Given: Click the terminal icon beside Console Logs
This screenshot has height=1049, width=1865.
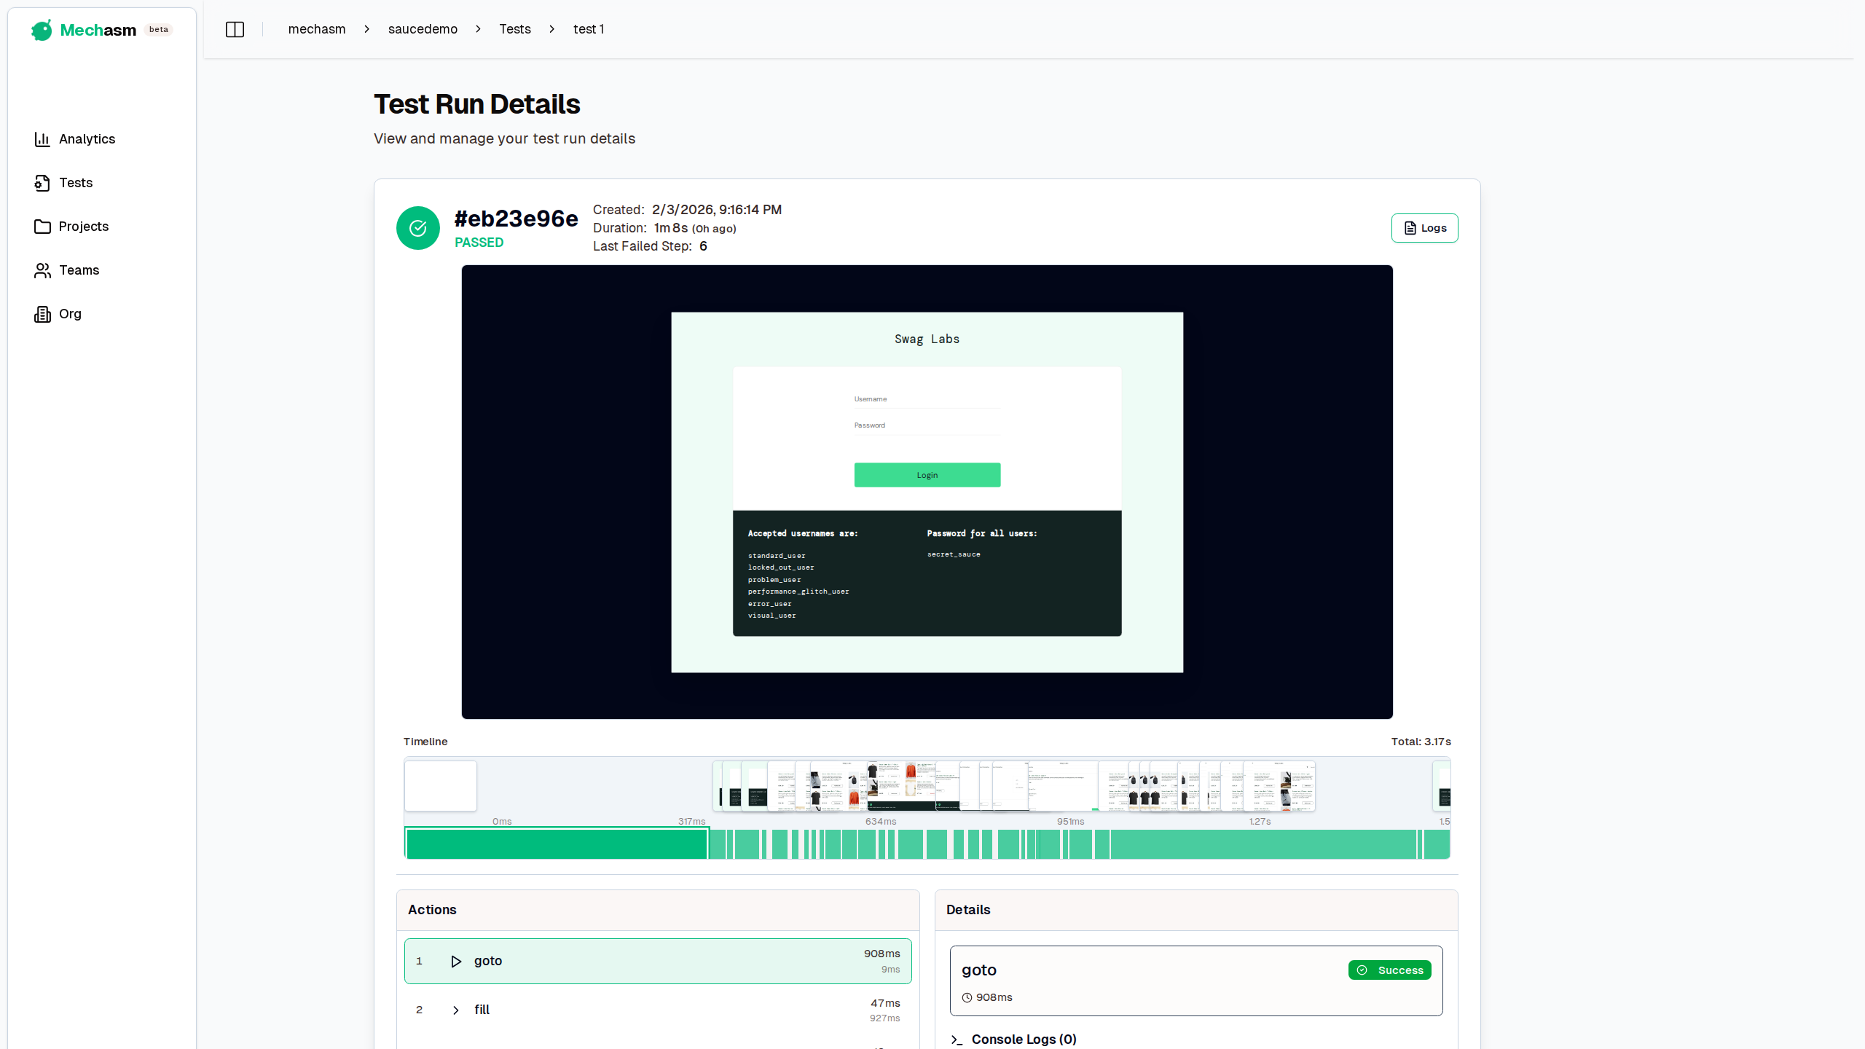Looking at the screenshot, I should click(x=958, y=1040).
